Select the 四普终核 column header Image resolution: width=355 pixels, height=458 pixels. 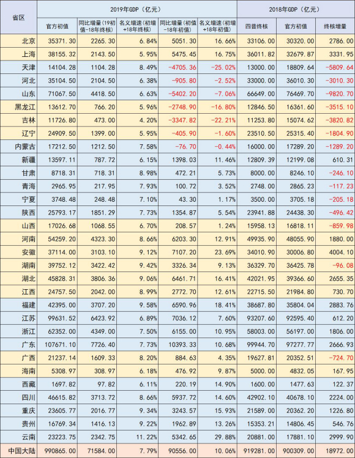[256, 26]
